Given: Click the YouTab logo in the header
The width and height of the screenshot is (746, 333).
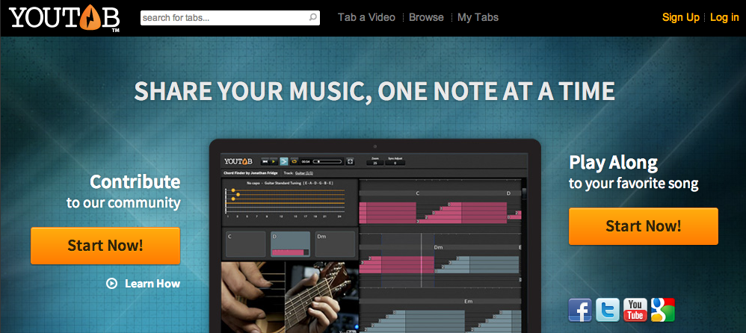Looking at the screenshot, I should coord(64,18).
